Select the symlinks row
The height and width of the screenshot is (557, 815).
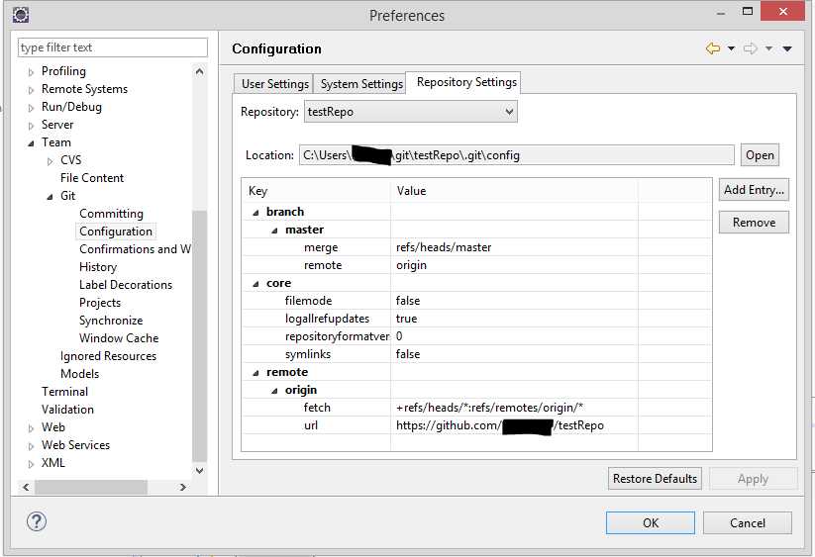click(x=476, y=354)
